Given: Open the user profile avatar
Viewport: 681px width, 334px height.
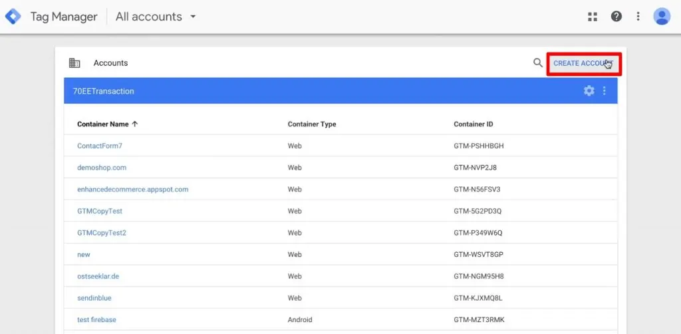Looking at the screenshot, I should coord(662,17).
